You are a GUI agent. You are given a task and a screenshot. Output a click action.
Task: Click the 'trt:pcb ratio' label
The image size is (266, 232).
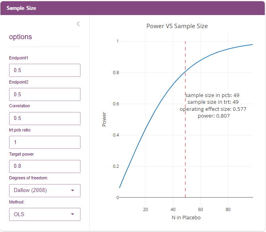pyautogui.click(x=20, y=130)
